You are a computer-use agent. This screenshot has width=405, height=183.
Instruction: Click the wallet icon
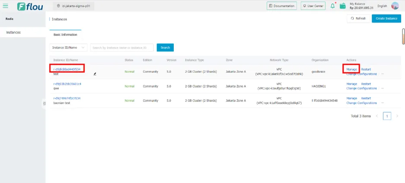[343, 6]
